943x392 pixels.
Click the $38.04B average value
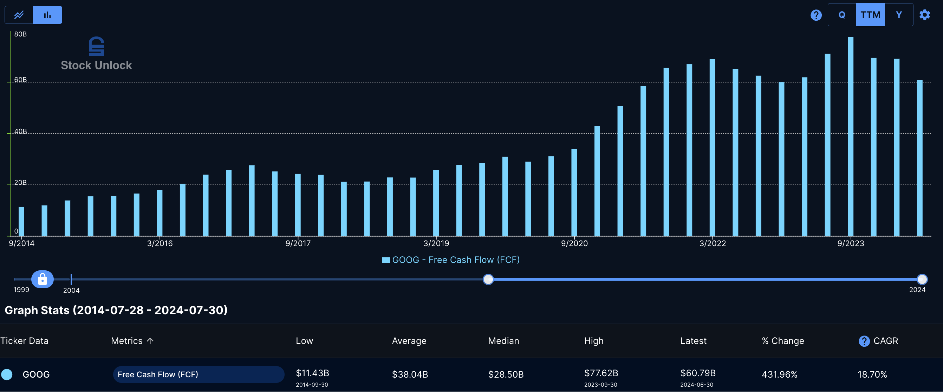click(410, 374)
